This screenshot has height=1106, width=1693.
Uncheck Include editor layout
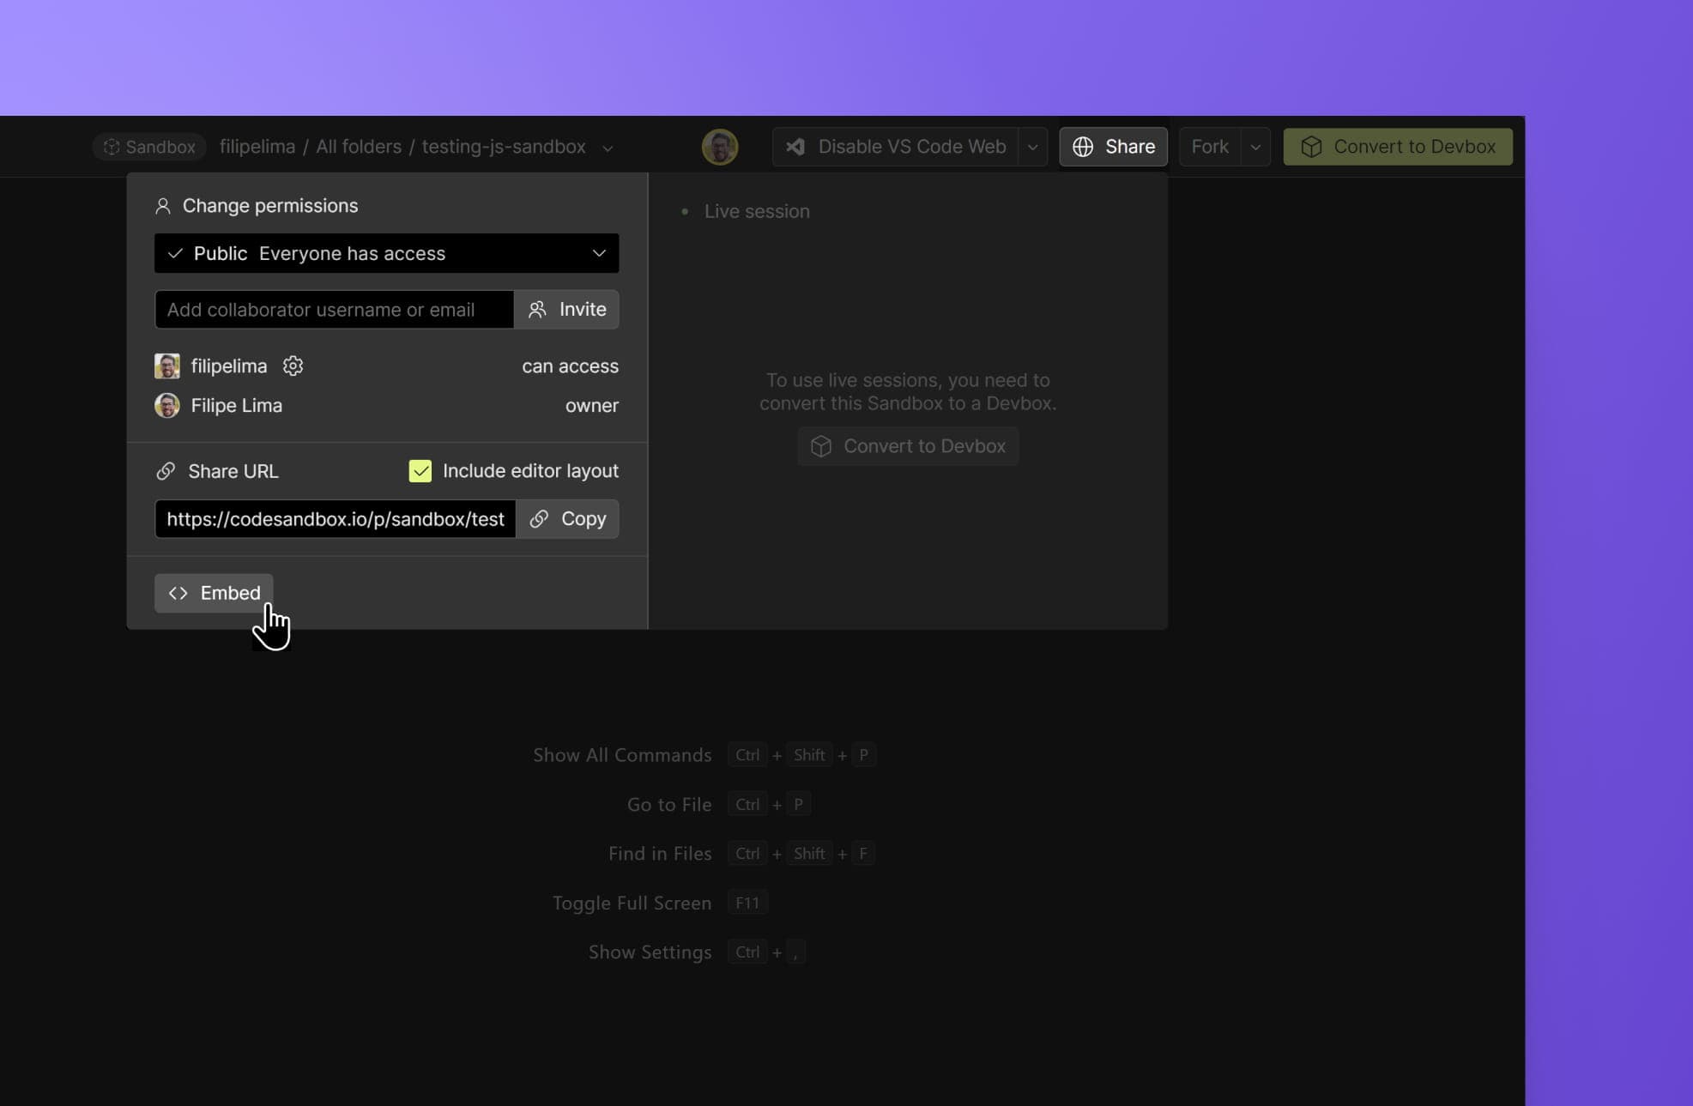420,470
